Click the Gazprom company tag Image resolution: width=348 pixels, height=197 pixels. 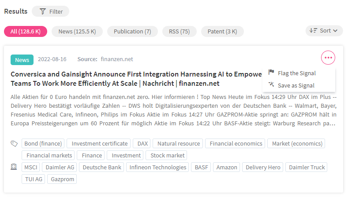click(x=62, y=179)
